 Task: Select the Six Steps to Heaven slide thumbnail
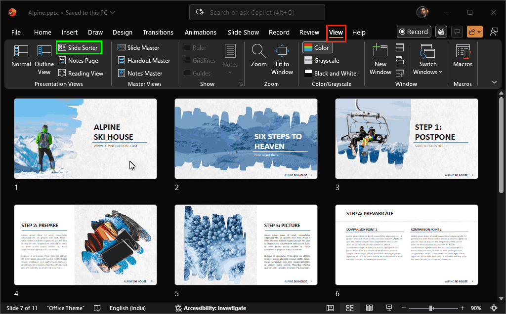coord(246,139)
